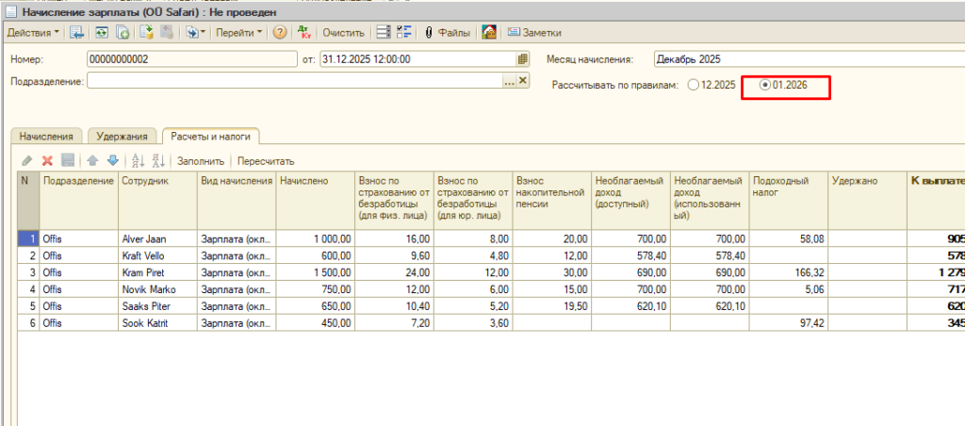Sort rows ascending А-Я
965x426 pixels.
click(139, 161)
